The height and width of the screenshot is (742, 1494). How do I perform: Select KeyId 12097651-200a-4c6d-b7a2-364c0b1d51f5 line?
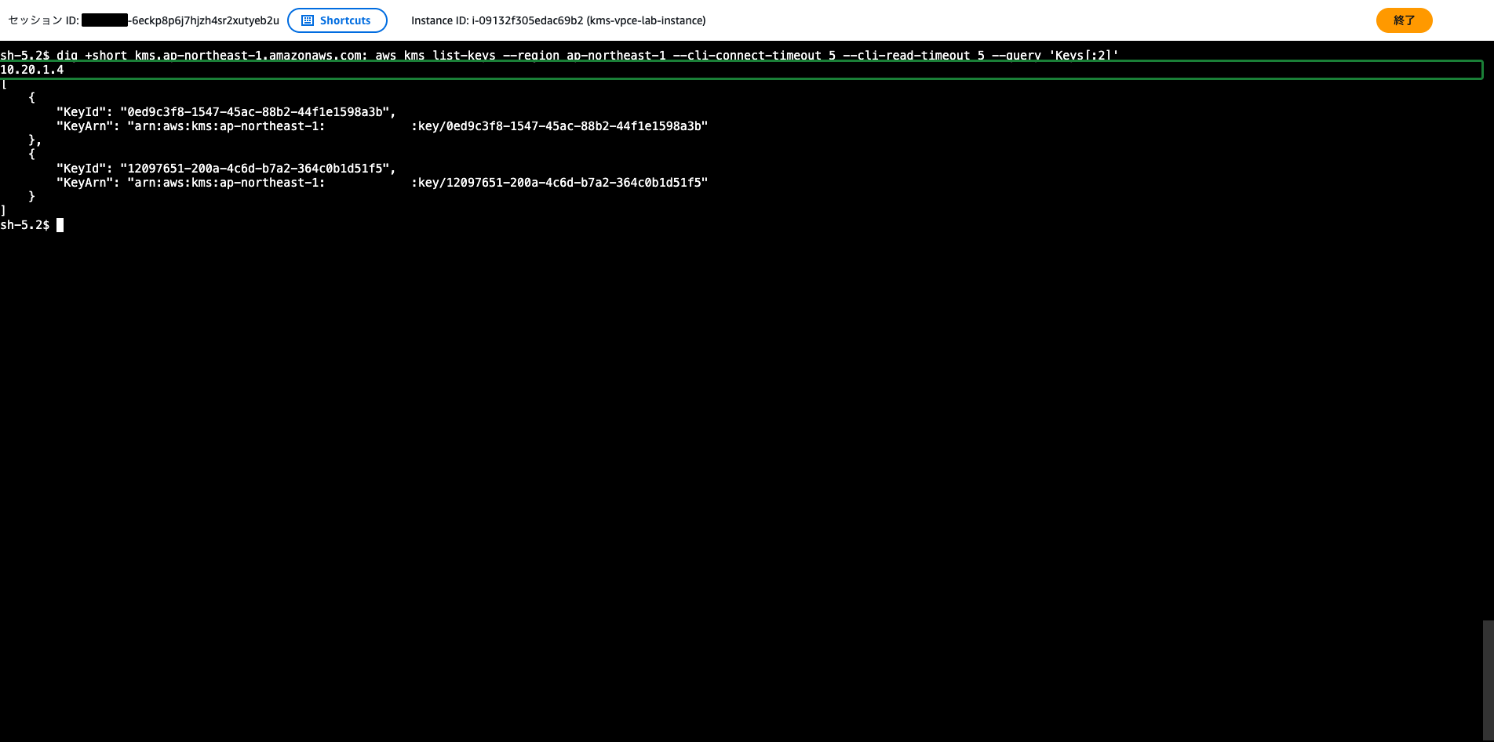(x=226, y=169)
